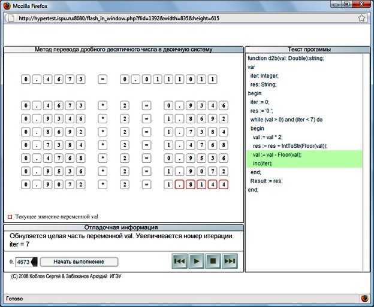Click the method title header of the left panel
Image resolution: width=374 pixels, height=307 pixels.
(123, 49)
